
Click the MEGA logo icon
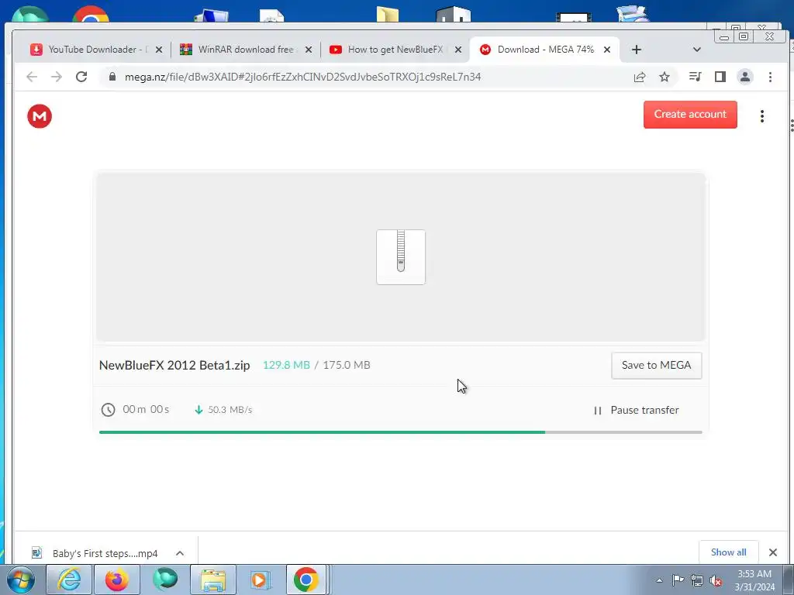[40, 116]
